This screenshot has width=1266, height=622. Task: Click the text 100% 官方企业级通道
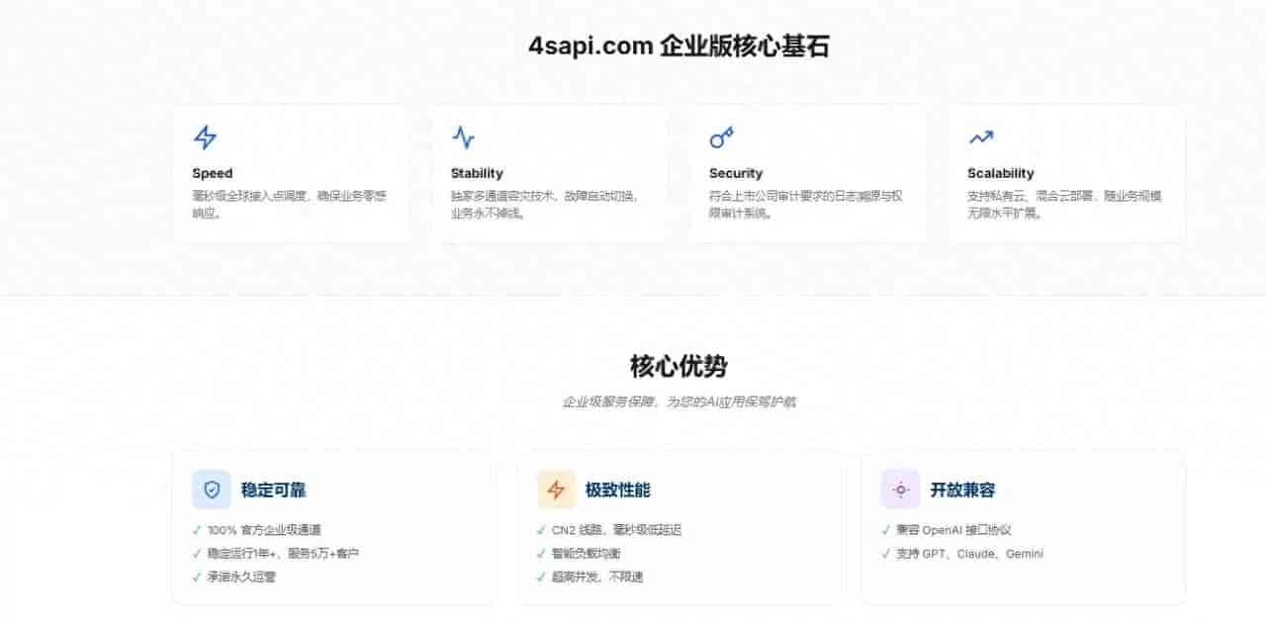(x=264, y=530)
